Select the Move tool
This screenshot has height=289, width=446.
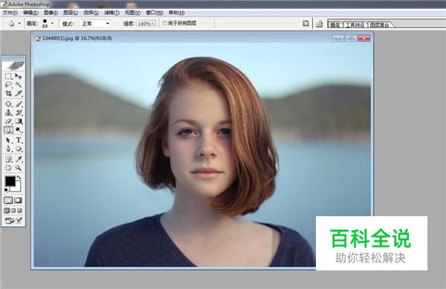pyautogui.click(x=19, y=76)
